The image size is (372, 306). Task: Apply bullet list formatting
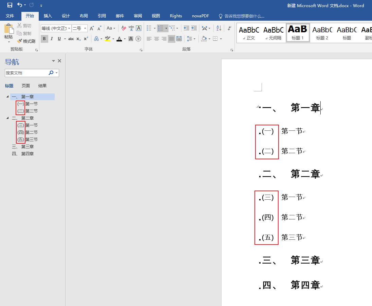pos(149,28)
